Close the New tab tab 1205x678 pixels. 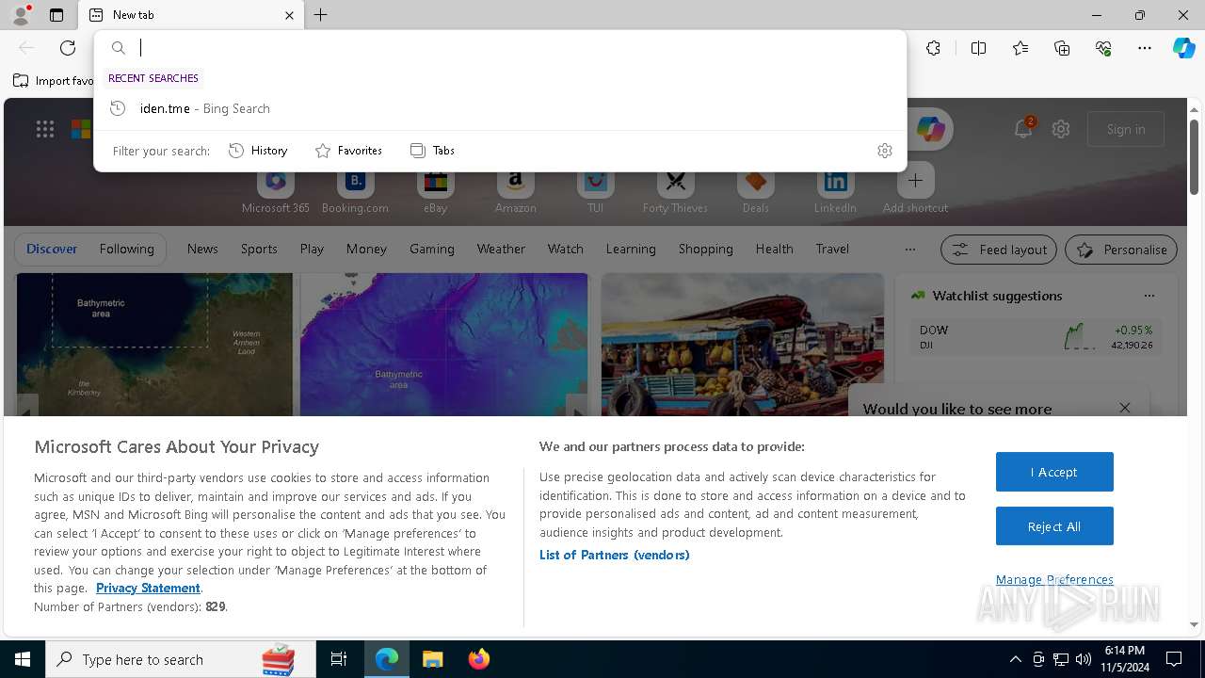point(289,15)
